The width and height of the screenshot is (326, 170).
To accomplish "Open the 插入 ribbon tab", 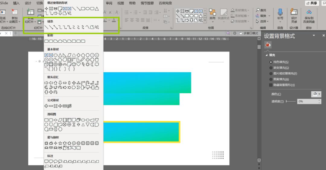I will [16, 3].
